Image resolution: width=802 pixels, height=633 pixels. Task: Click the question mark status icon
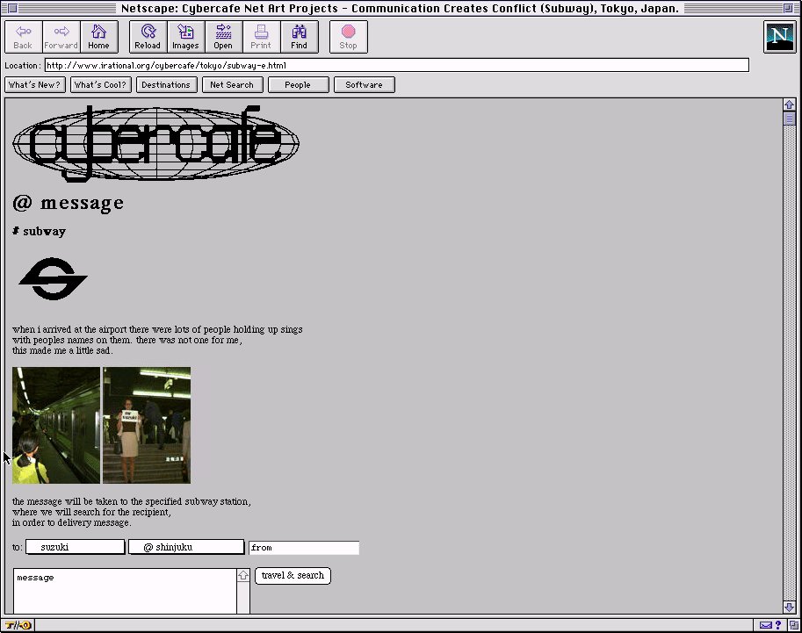(x=778, y=625)
